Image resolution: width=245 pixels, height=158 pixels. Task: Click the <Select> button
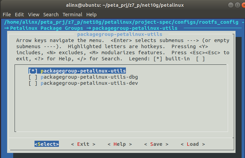[x=47, y=144]
